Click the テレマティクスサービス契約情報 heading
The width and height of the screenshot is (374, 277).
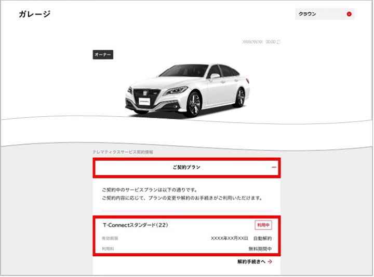[x=123, y=152]
